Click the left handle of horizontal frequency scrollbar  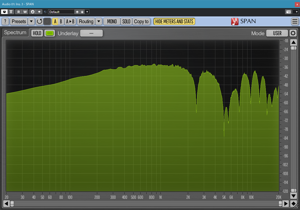tap(12, 204)
